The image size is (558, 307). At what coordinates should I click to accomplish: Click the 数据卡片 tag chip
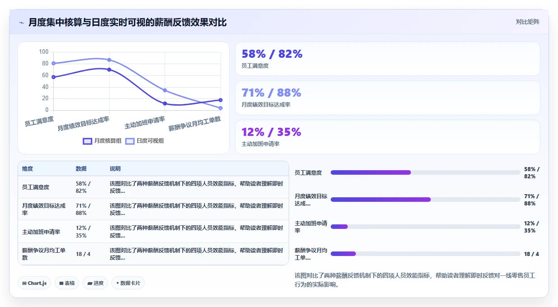pos(128,283)
